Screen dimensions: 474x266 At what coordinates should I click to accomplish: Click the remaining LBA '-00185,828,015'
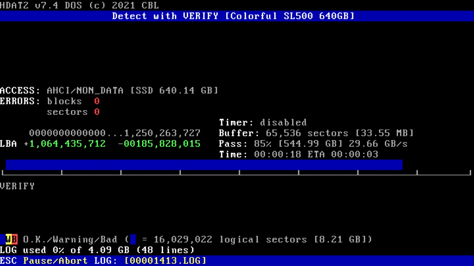click(159, 144)
